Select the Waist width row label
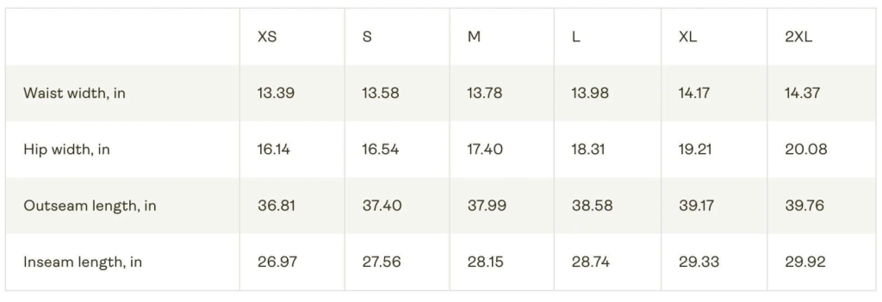882x302 pixels. pos(74,93)
